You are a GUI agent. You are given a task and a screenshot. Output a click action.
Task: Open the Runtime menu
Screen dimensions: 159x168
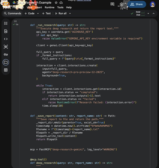(50, 7)
